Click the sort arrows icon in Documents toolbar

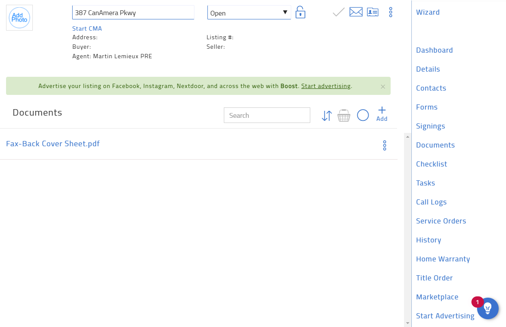point(326,115)
